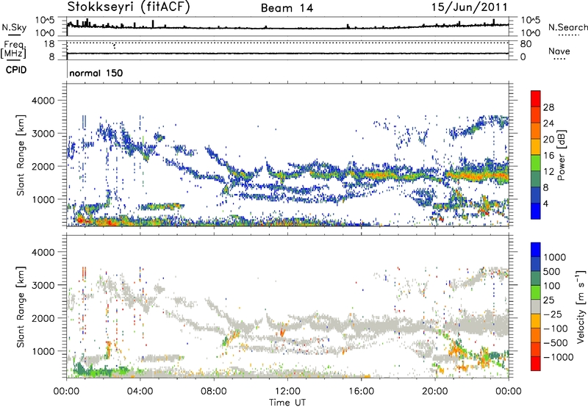Click the 'normal 150' CPID text
588x407 pixels.
coord(96,73)
